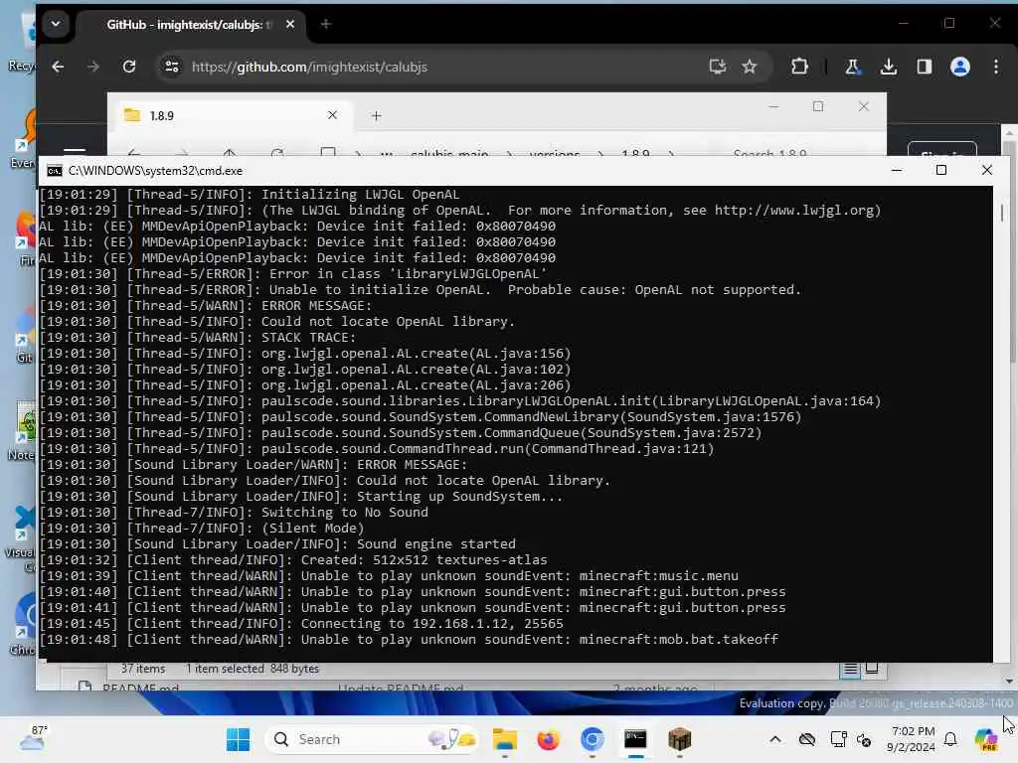Open the Windows Start menu
Image resolution: width=1018 pixels, height=763 pixels.
point(239,739)
